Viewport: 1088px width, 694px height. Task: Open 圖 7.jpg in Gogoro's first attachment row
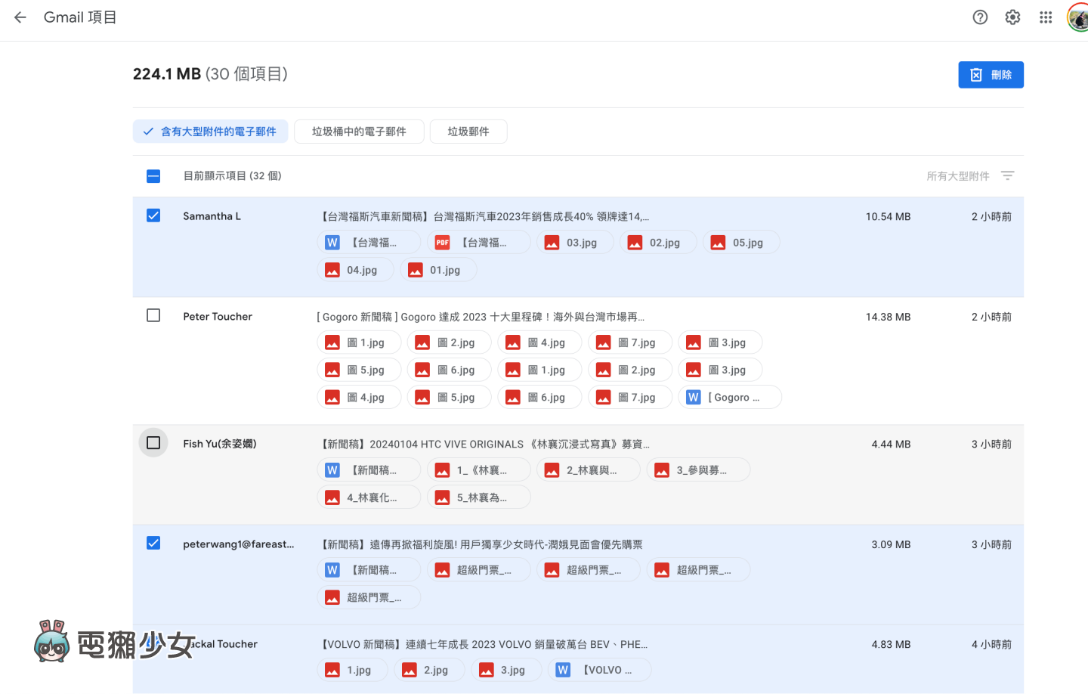pos(630,343)
